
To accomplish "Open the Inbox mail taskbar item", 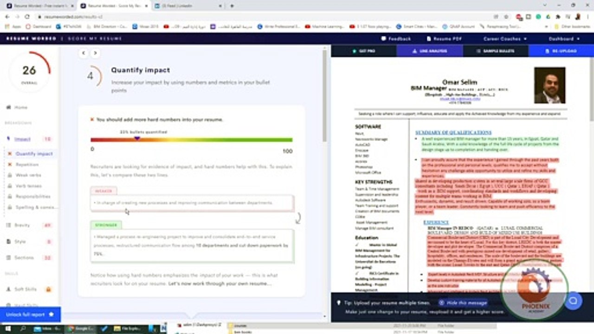I will point(47,328).
